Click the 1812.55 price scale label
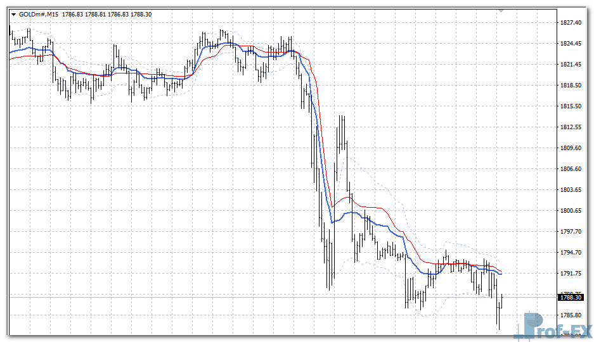Viewport: 594px width, 342px height. [x=571, y=127]
